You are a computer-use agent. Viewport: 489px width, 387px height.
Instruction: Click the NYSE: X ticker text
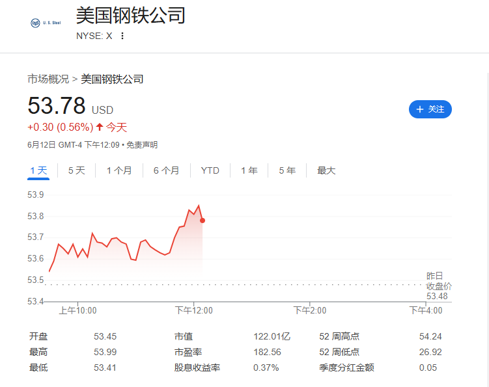pyautogui.click(x=94, y=36)
